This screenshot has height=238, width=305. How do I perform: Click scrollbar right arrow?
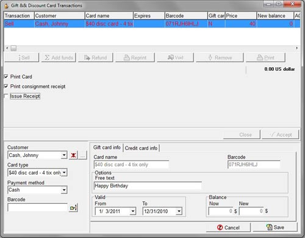[297, 48]
